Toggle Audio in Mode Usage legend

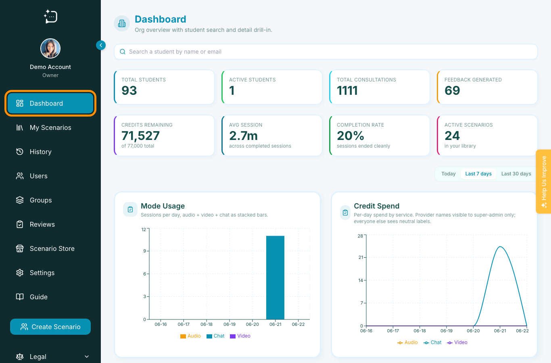click(190, 336)
